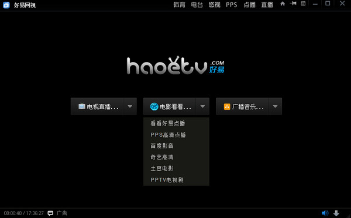Click the 广告 label in status bar
This screenshot has width=351, height=218.
point(62,213)
